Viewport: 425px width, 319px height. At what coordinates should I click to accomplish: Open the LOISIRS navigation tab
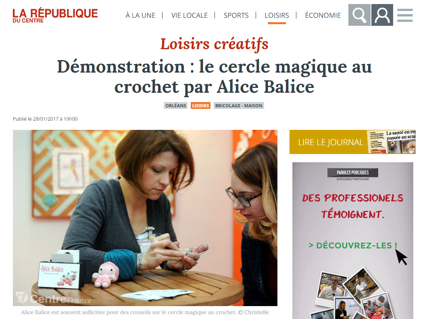pyautogui.click(x=277, y=15)
